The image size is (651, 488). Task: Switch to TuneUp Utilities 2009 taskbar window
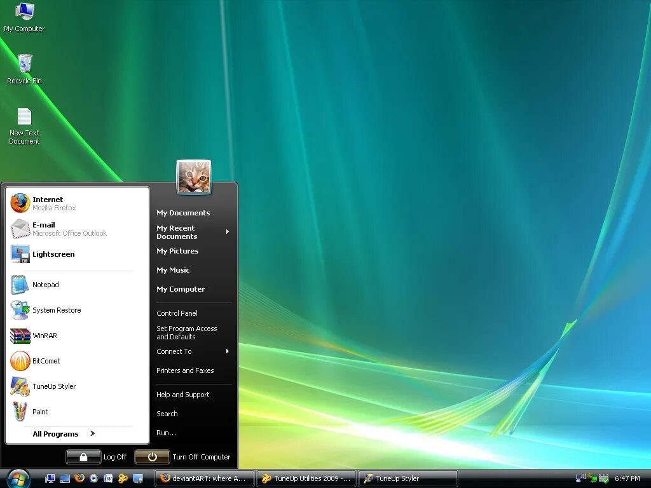point(306,478)
